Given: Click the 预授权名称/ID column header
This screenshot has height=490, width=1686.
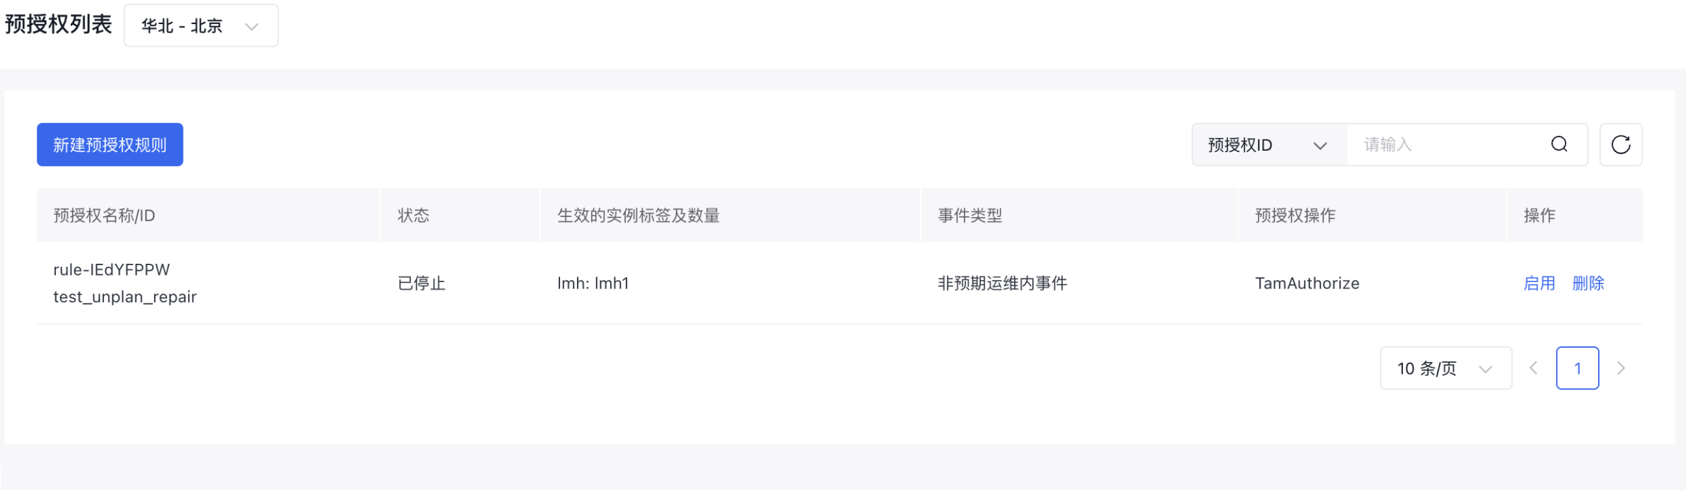Looking at the screenshot, I should pyautogui.click(x=104, y=215).
